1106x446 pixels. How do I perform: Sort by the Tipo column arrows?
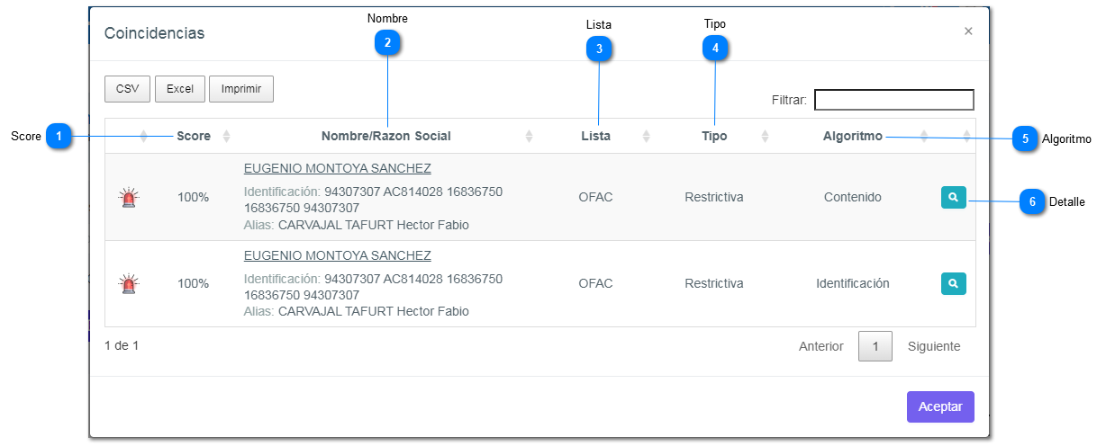tap(765, 137)
